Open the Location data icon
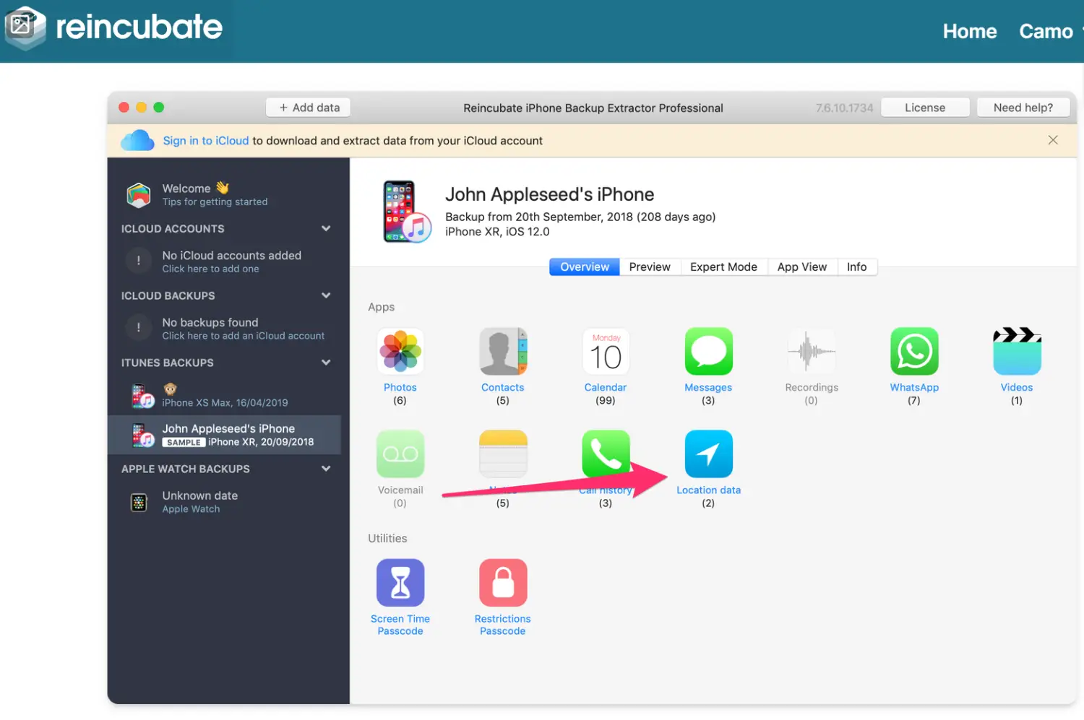This screenshot has width=1084, height=720. point(708,454)
